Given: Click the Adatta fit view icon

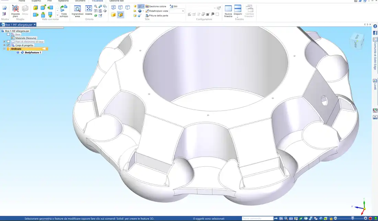Looking at the screenshot, I should pos(89,9).
